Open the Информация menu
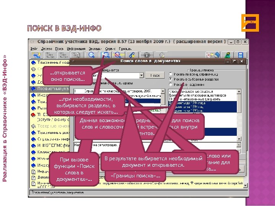The width and height of the screenshot is (275, 206). (76, 49)
